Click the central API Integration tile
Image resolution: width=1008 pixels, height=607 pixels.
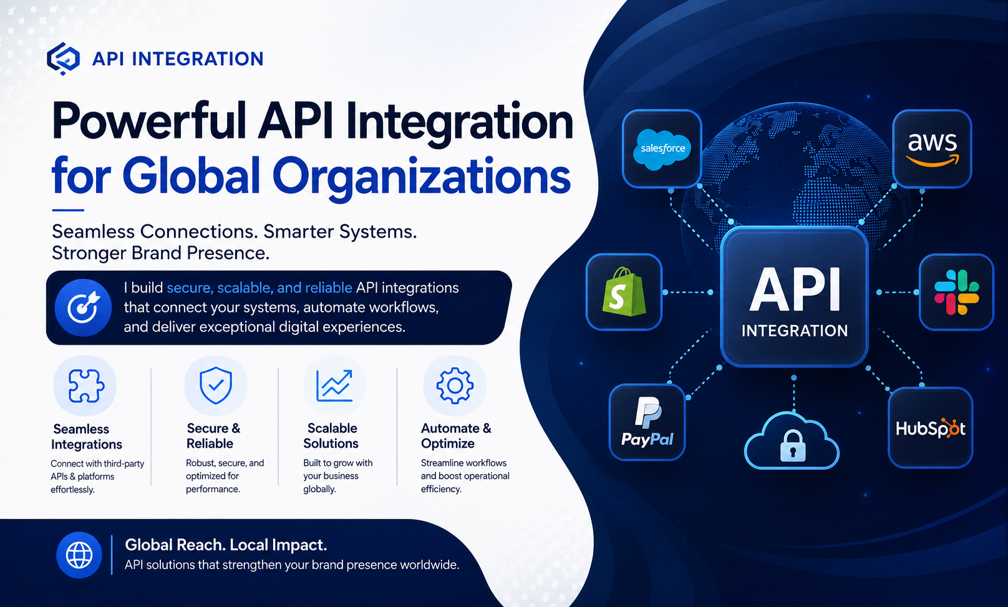794,297
